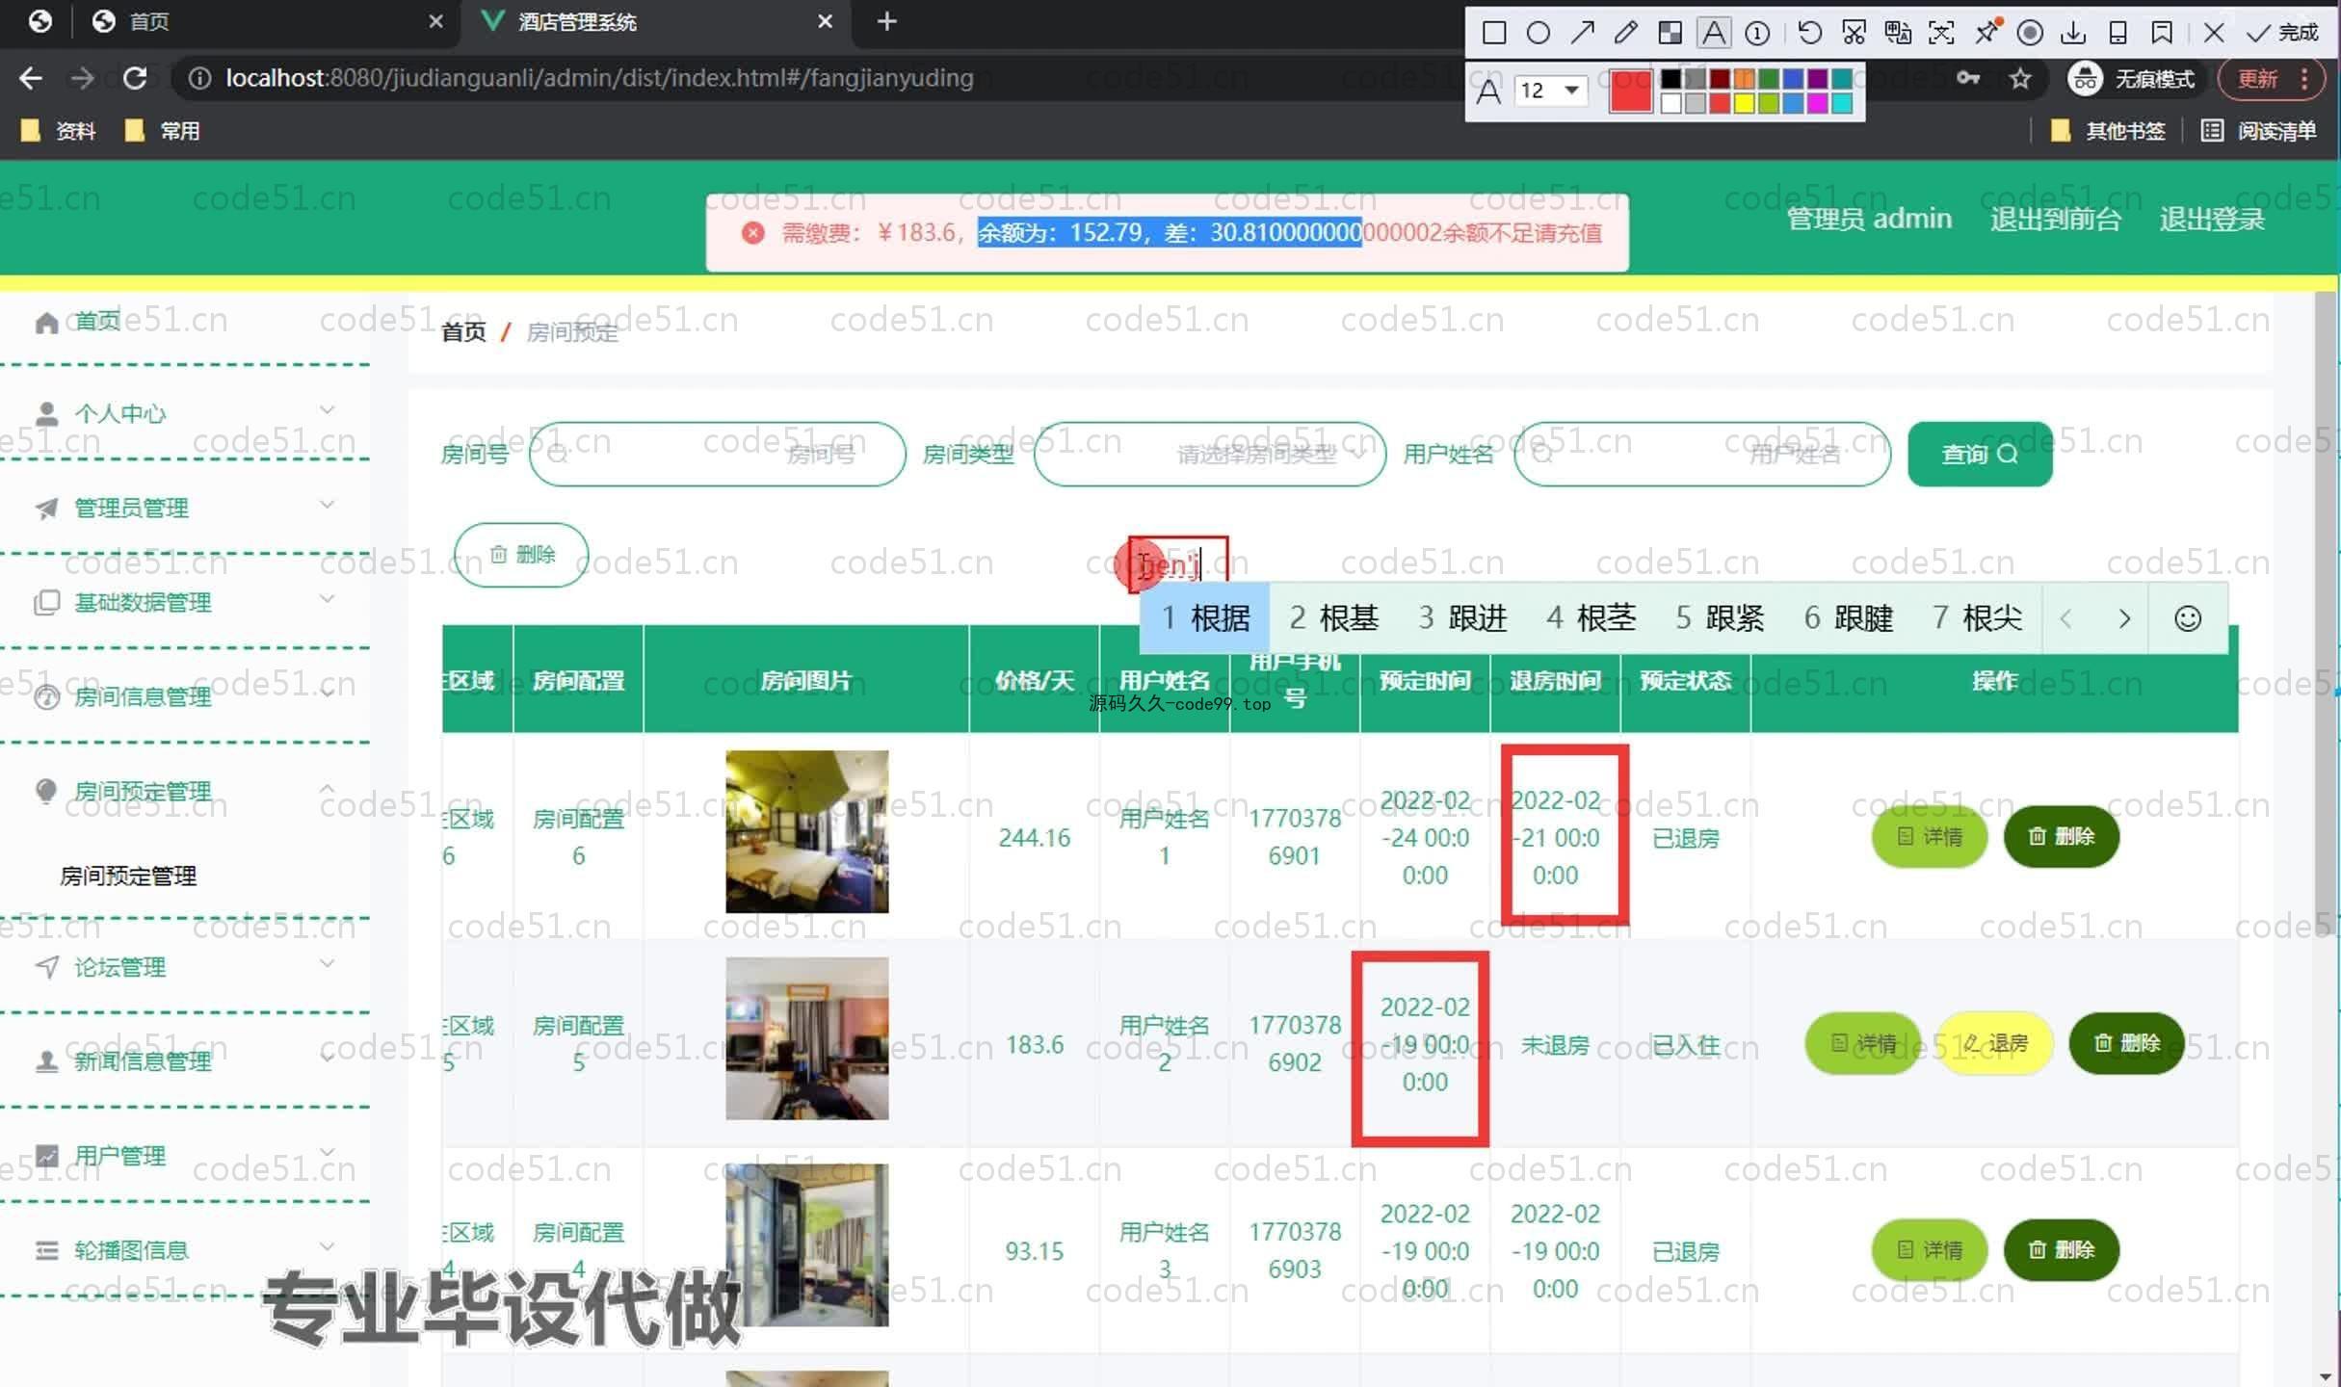Open Chrome menu three dots
Screen dimensions: 2341x1387
coord(2304,78)
